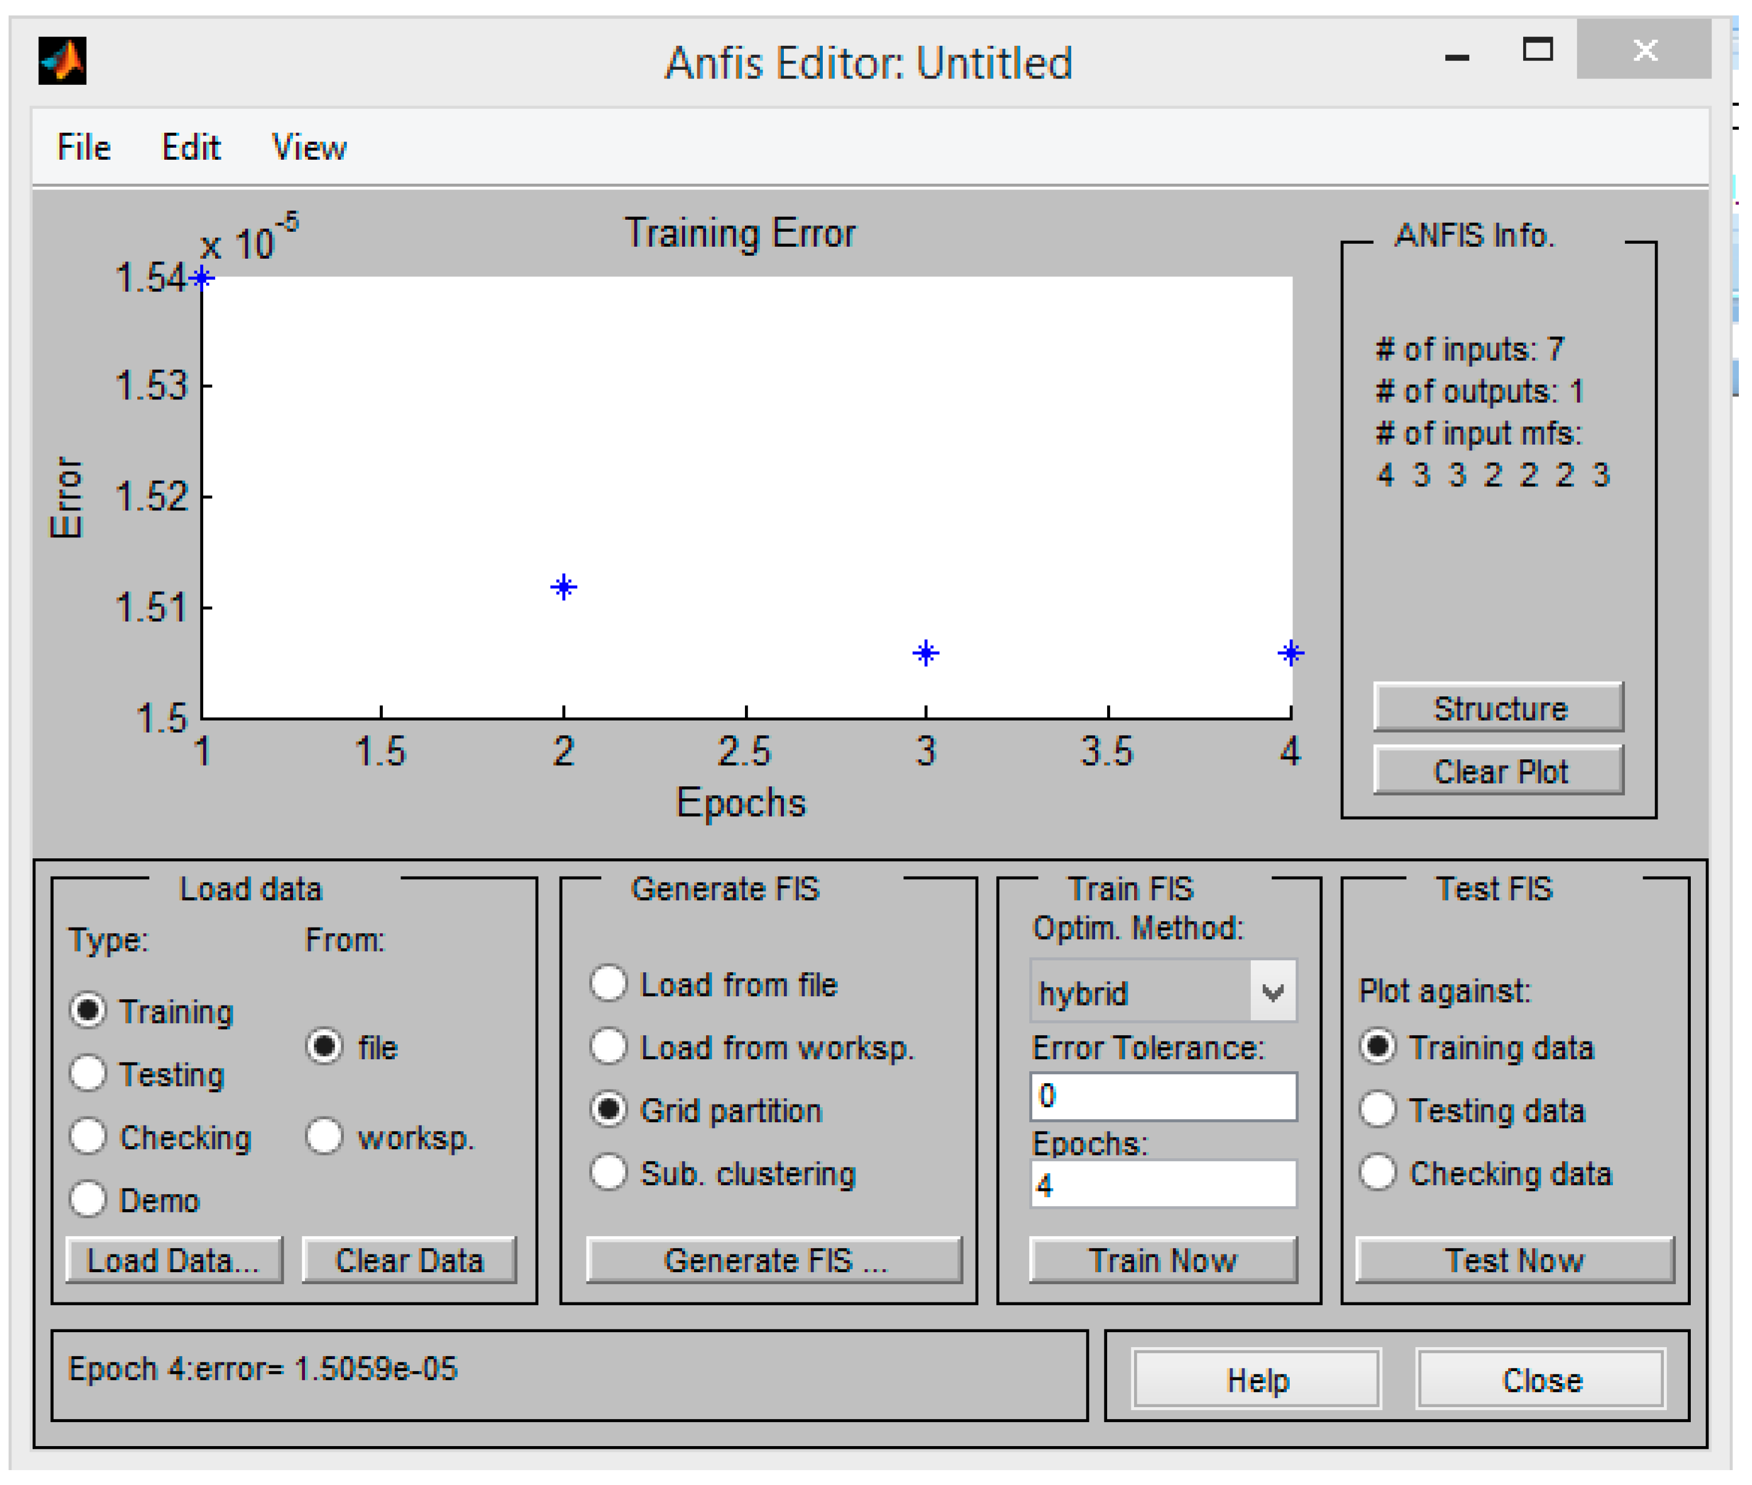
Task: Click the Generate FIS ... button
Action: tap(774, 1260)
